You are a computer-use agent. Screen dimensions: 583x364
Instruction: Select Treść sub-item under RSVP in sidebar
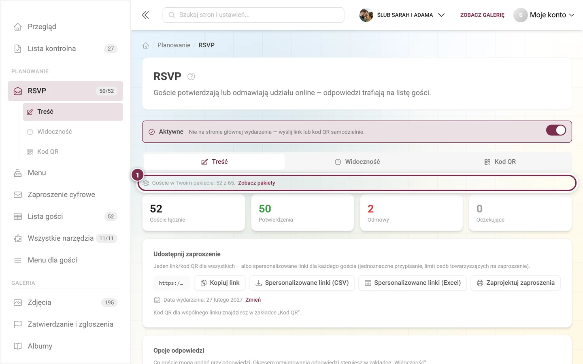(73, 112)
